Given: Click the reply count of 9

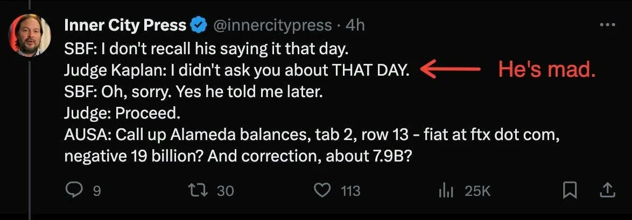Looking at the screenshot, I should [x=97, y=190].
